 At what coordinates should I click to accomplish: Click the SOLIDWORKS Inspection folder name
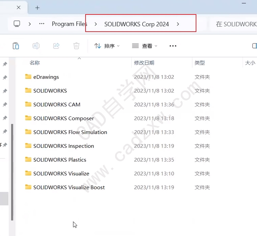pos(64,146)
